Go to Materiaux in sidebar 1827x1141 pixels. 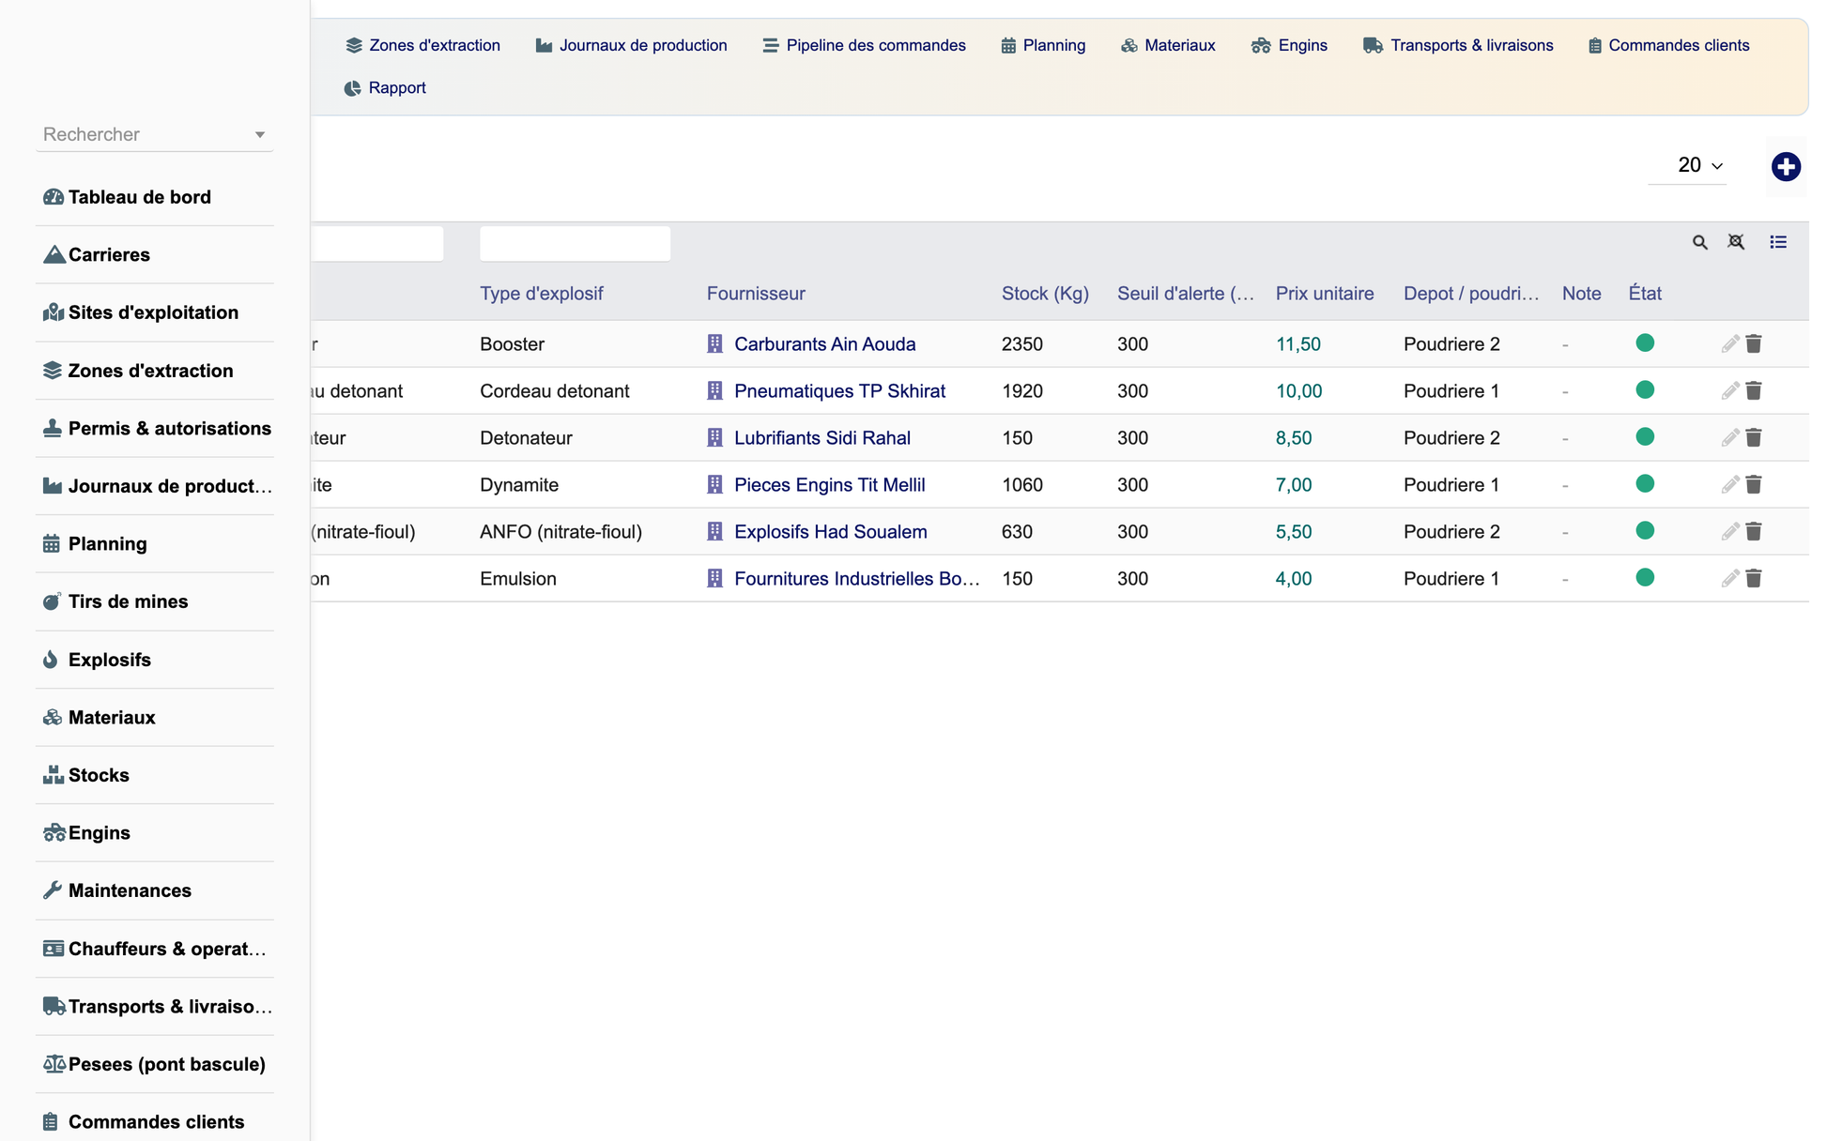pyautogui.click(x=154, y=717)
